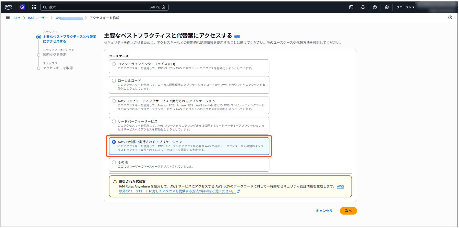This screenshot has width=459, height=228.
Task: Open the グローバル region dropdown
Action: (x=405, y=7)
